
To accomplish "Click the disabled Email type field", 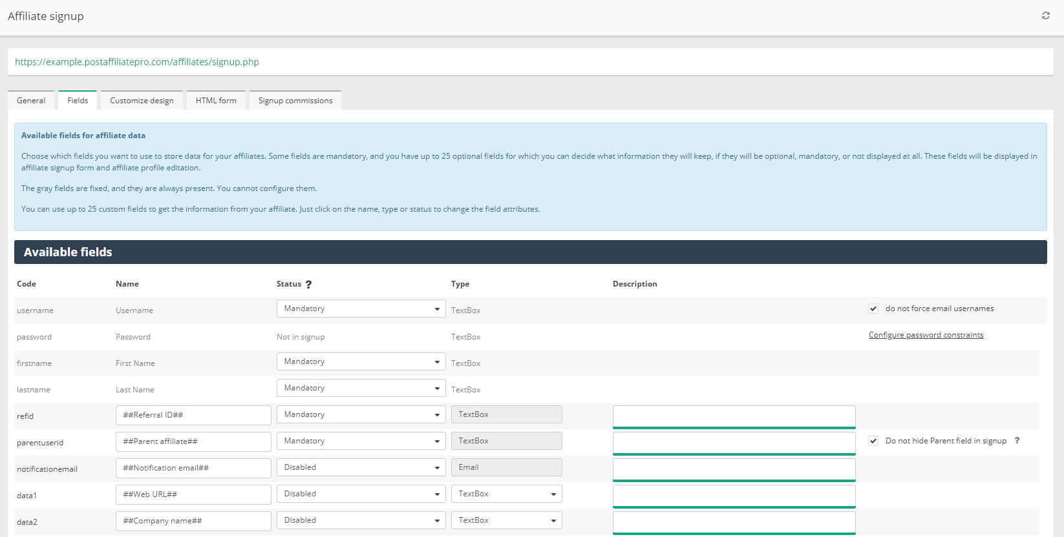I will point(506,467).
